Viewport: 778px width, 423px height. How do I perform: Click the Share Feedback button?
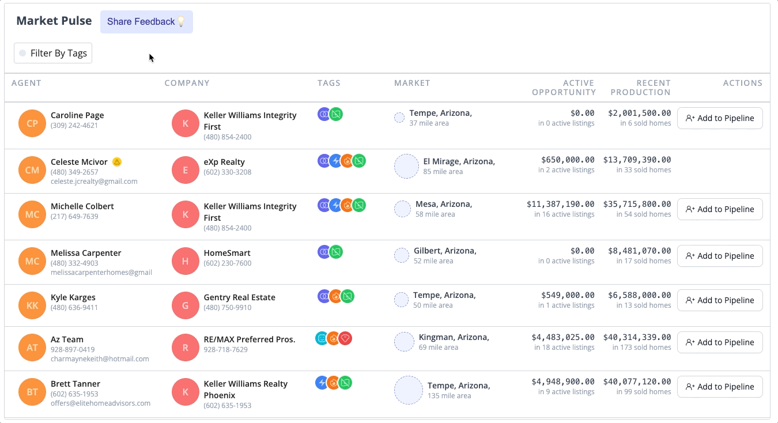pyautogui.click(x=146, y=21)
